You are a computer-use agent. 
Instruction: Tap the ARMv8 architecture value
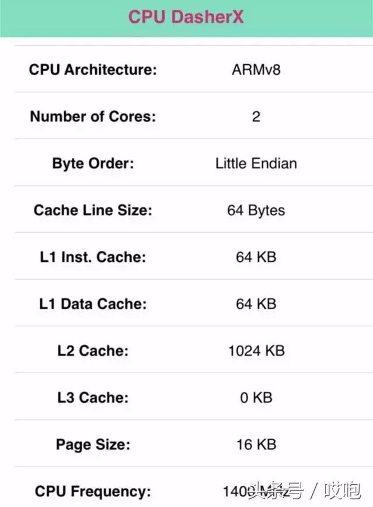[x=256, y=70]
